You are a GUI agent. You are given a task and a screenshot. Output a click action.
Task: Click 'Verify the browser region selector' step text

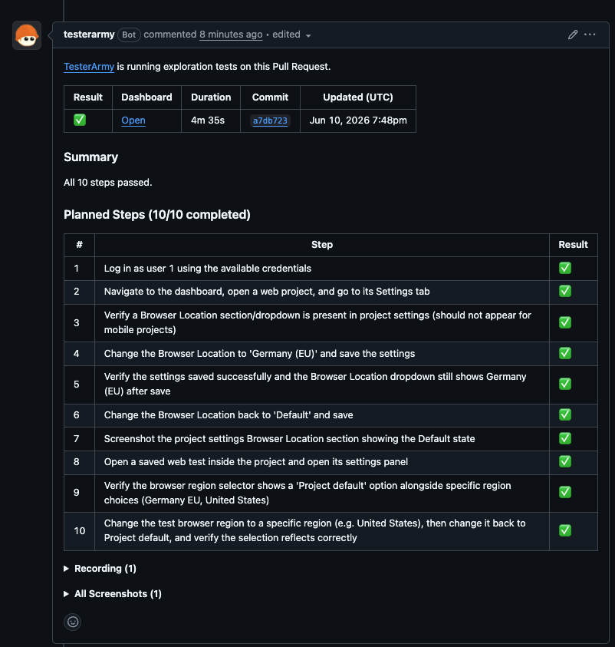(x=307, y=493)
